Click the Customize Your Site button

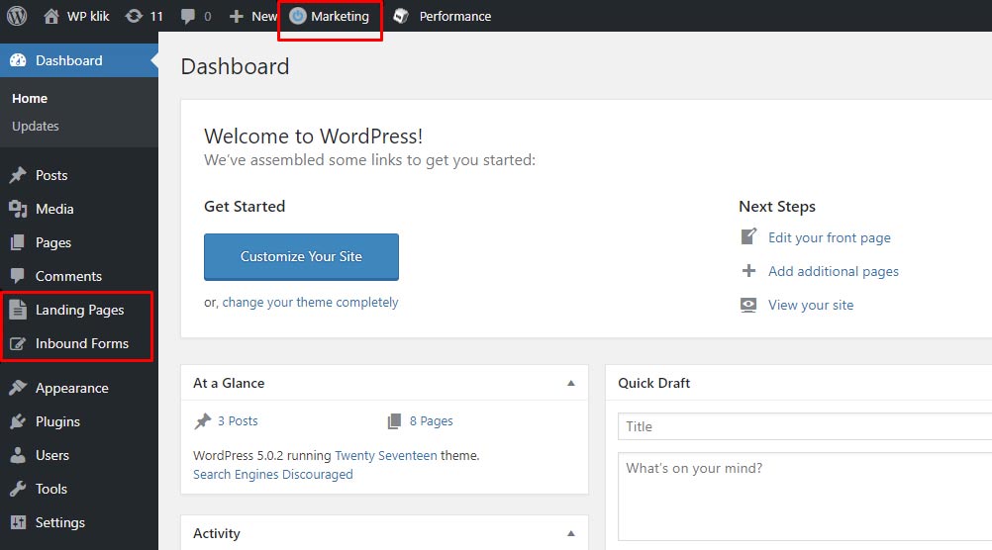tap(301, 256)
